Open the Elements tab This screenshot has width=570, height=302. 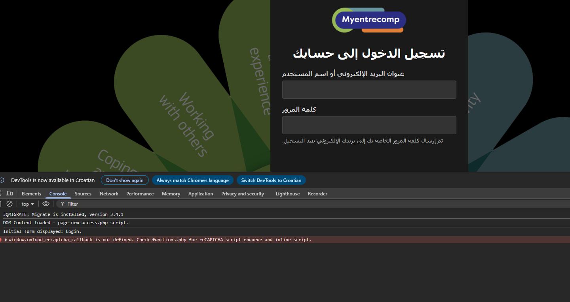point(31,194)
